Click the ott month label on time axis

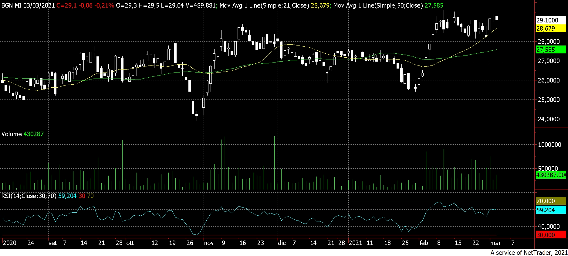(130, 243)
